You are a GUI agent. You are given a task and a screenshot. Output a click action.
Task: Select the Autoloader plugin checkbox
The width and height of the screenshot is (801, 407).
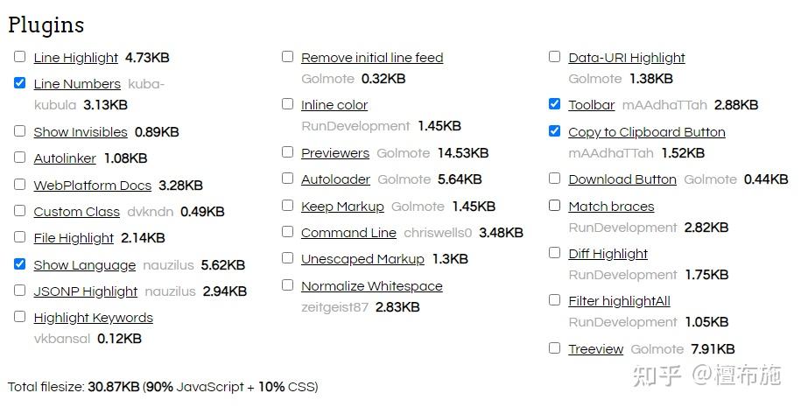(x=287, y=179)
